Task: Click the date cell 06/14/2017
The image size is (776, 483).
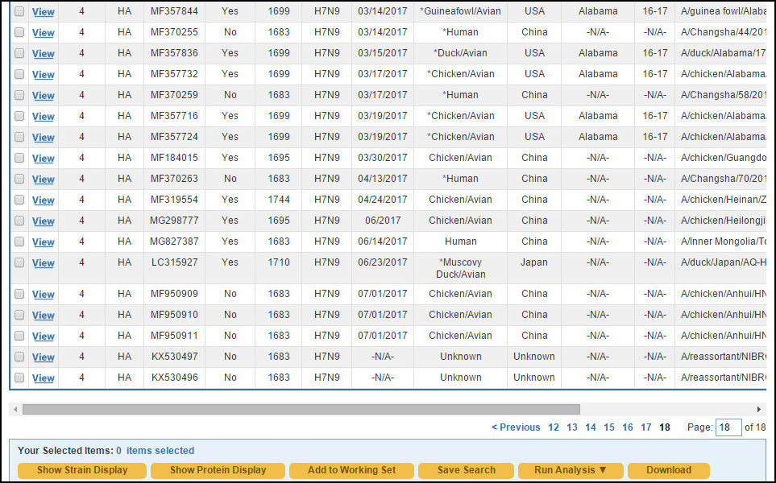Action: pyautogui.click(x=383, y=242)
